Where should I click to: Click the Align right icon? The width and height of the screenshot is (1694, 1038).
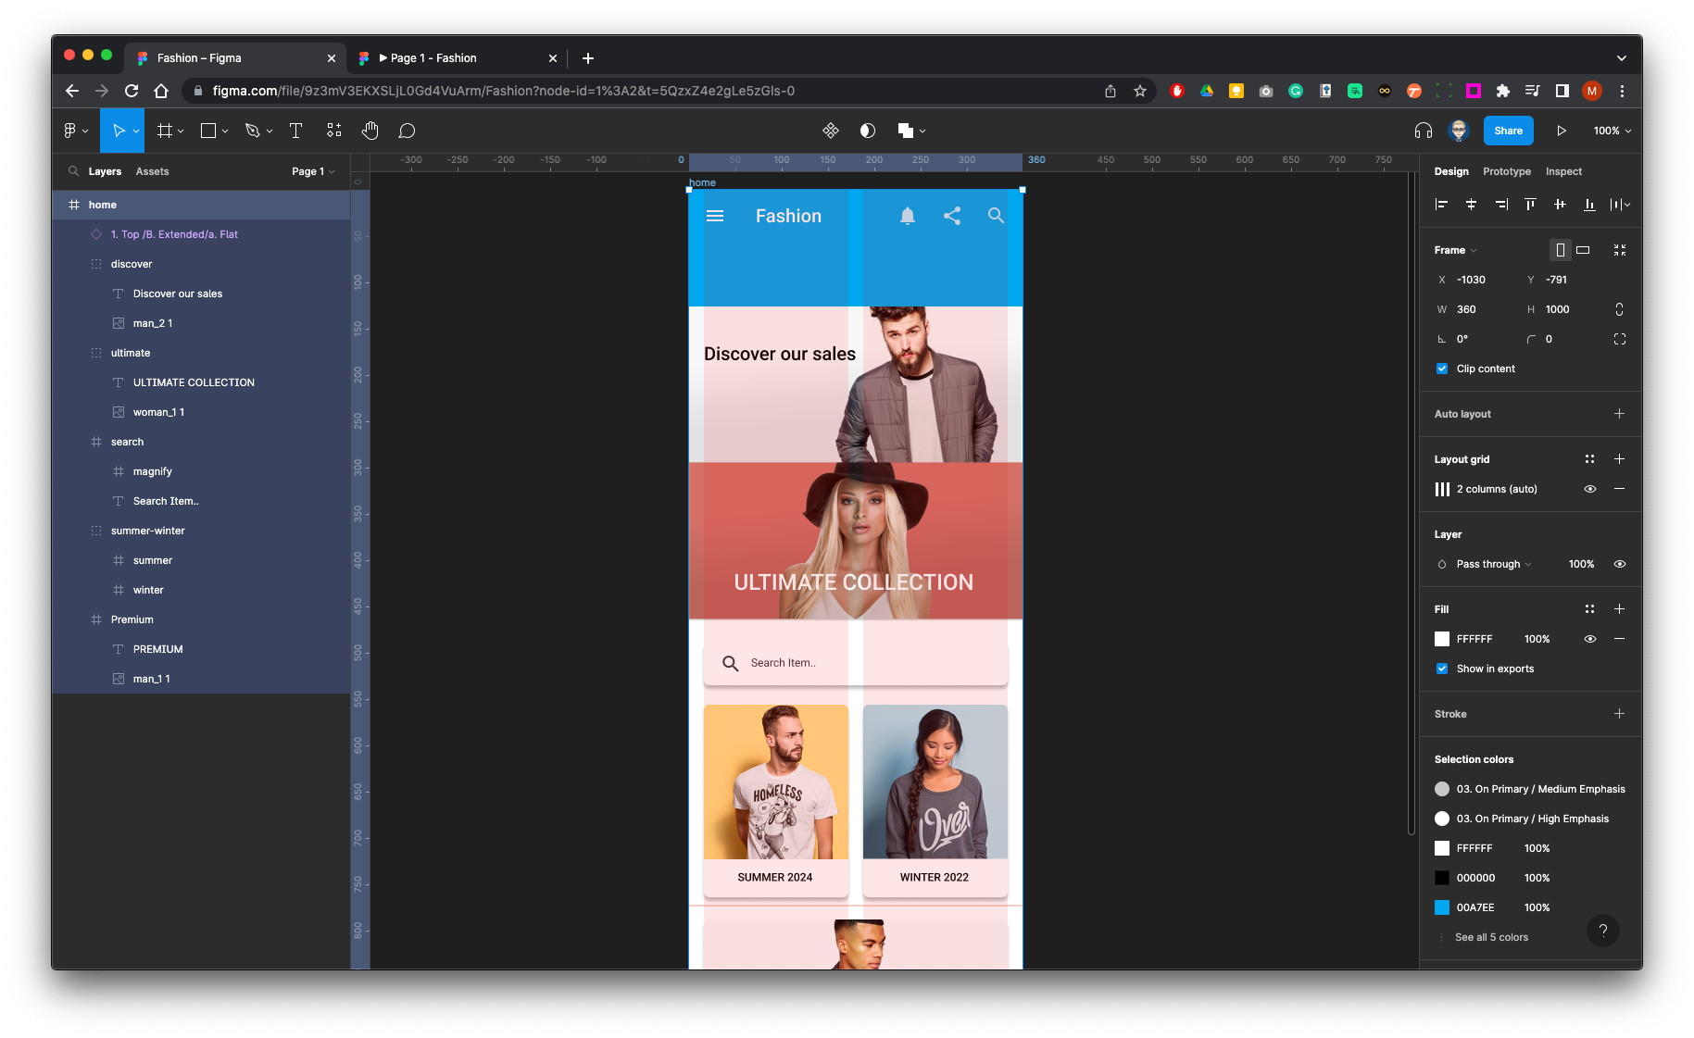1501,204
